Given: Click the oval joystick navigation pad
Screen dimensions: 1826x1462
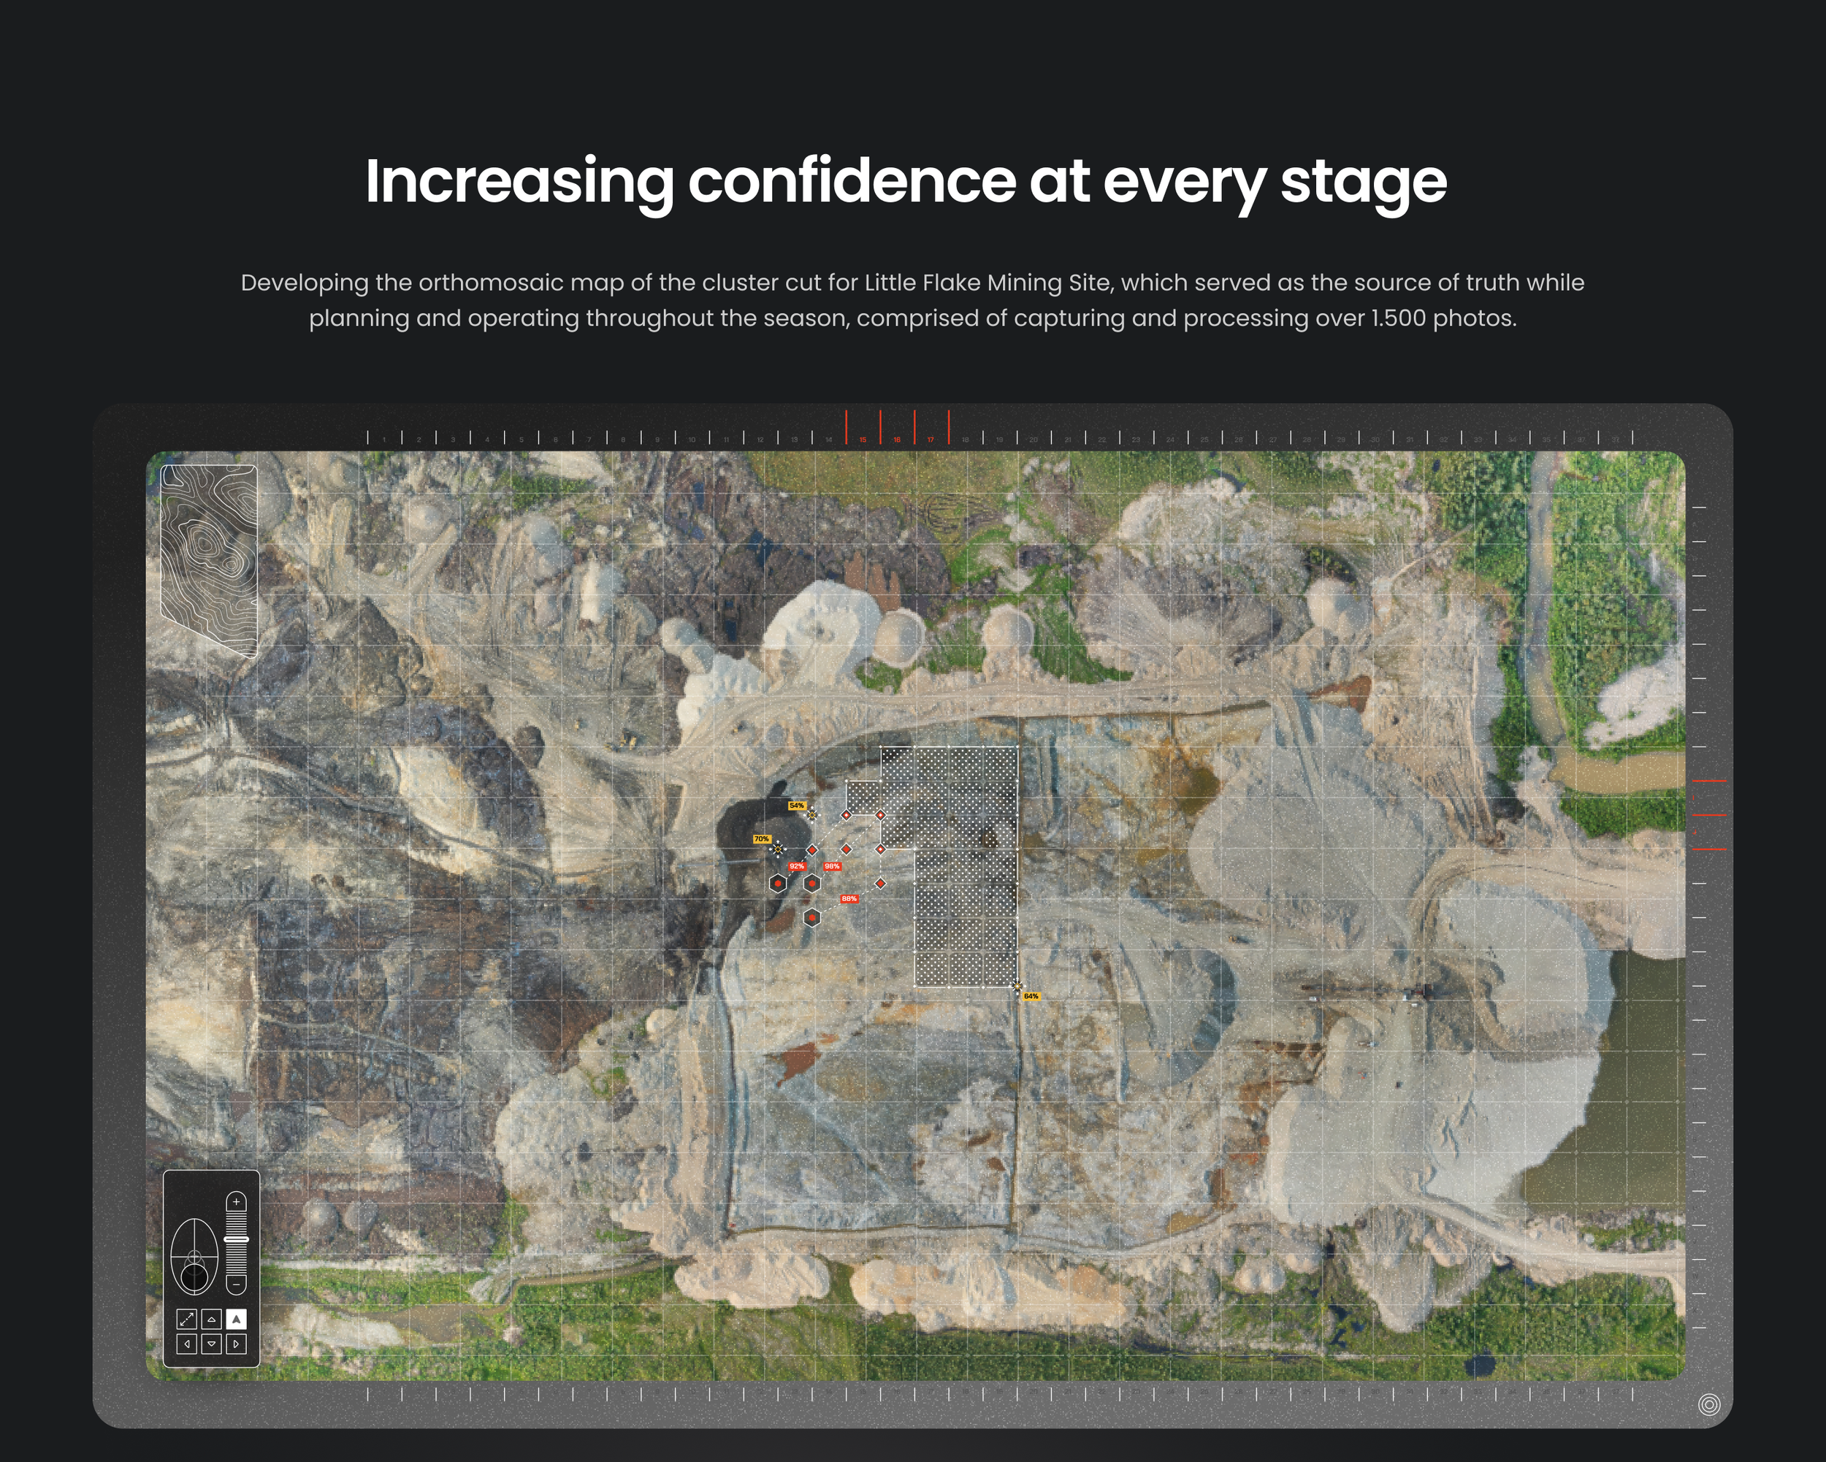Looking at the screenshot, I should (195, 1257).
